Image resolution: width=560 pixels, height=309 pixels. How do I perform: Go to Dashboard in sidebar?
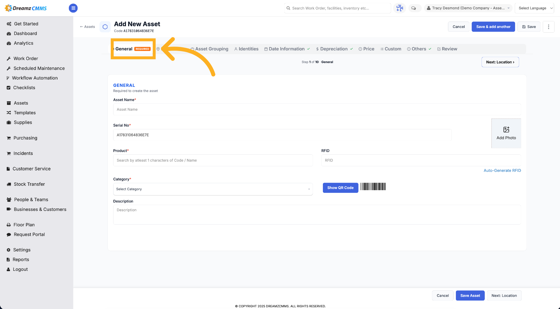[25, 33]
